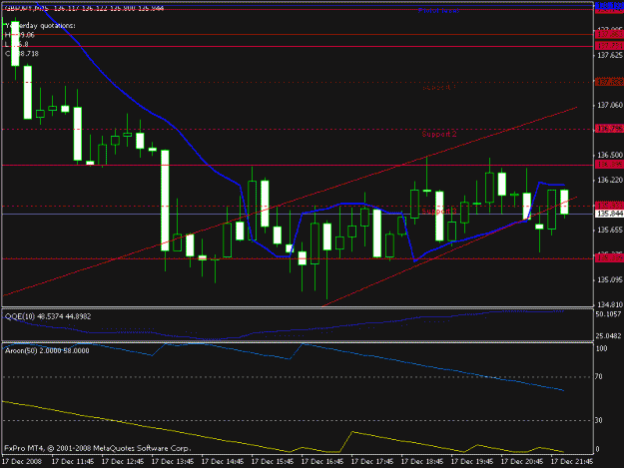This screenshot has width=624, height=468.
Task: Click time axis label '17 Dec 21:45'
Action: click(x=572, y=461)
